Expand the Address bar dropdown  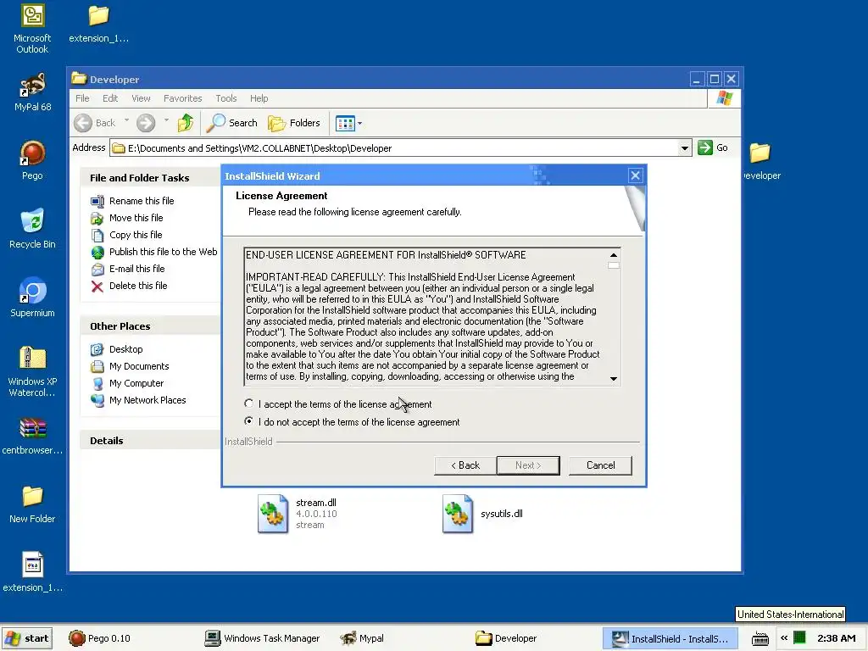coord(684,148)
